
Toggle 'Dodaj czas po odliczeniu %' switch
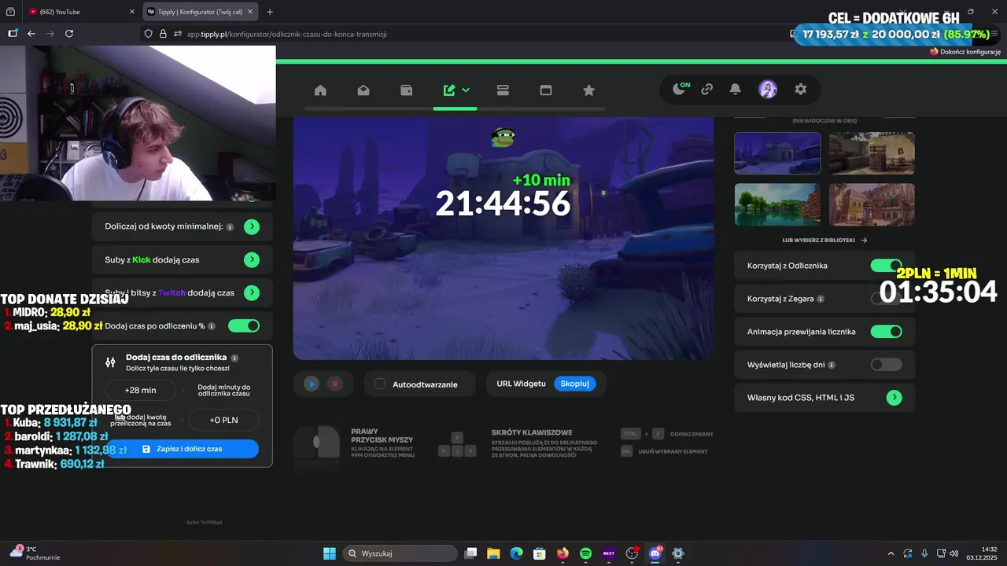[244, 325]
